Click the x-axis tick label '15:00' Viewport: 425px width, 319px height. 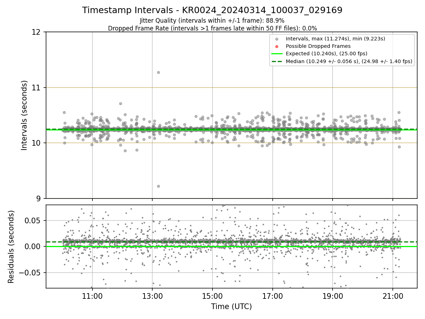pos(212,296)
